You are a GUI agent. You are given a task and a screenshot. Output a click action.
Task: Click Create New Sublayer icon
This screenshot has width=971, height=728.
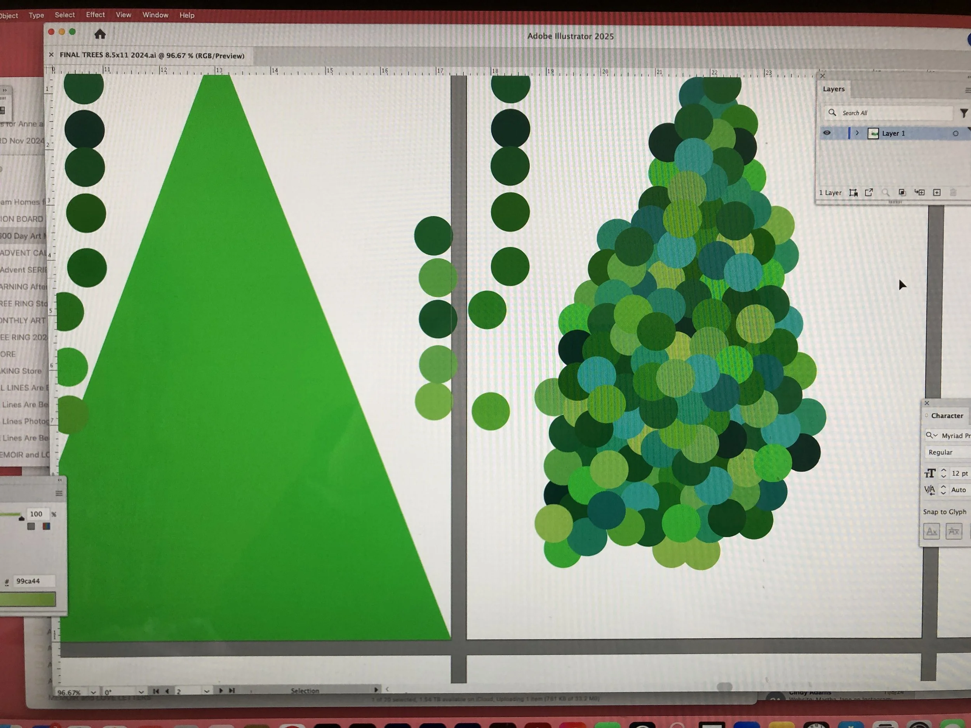coord(919,193)
